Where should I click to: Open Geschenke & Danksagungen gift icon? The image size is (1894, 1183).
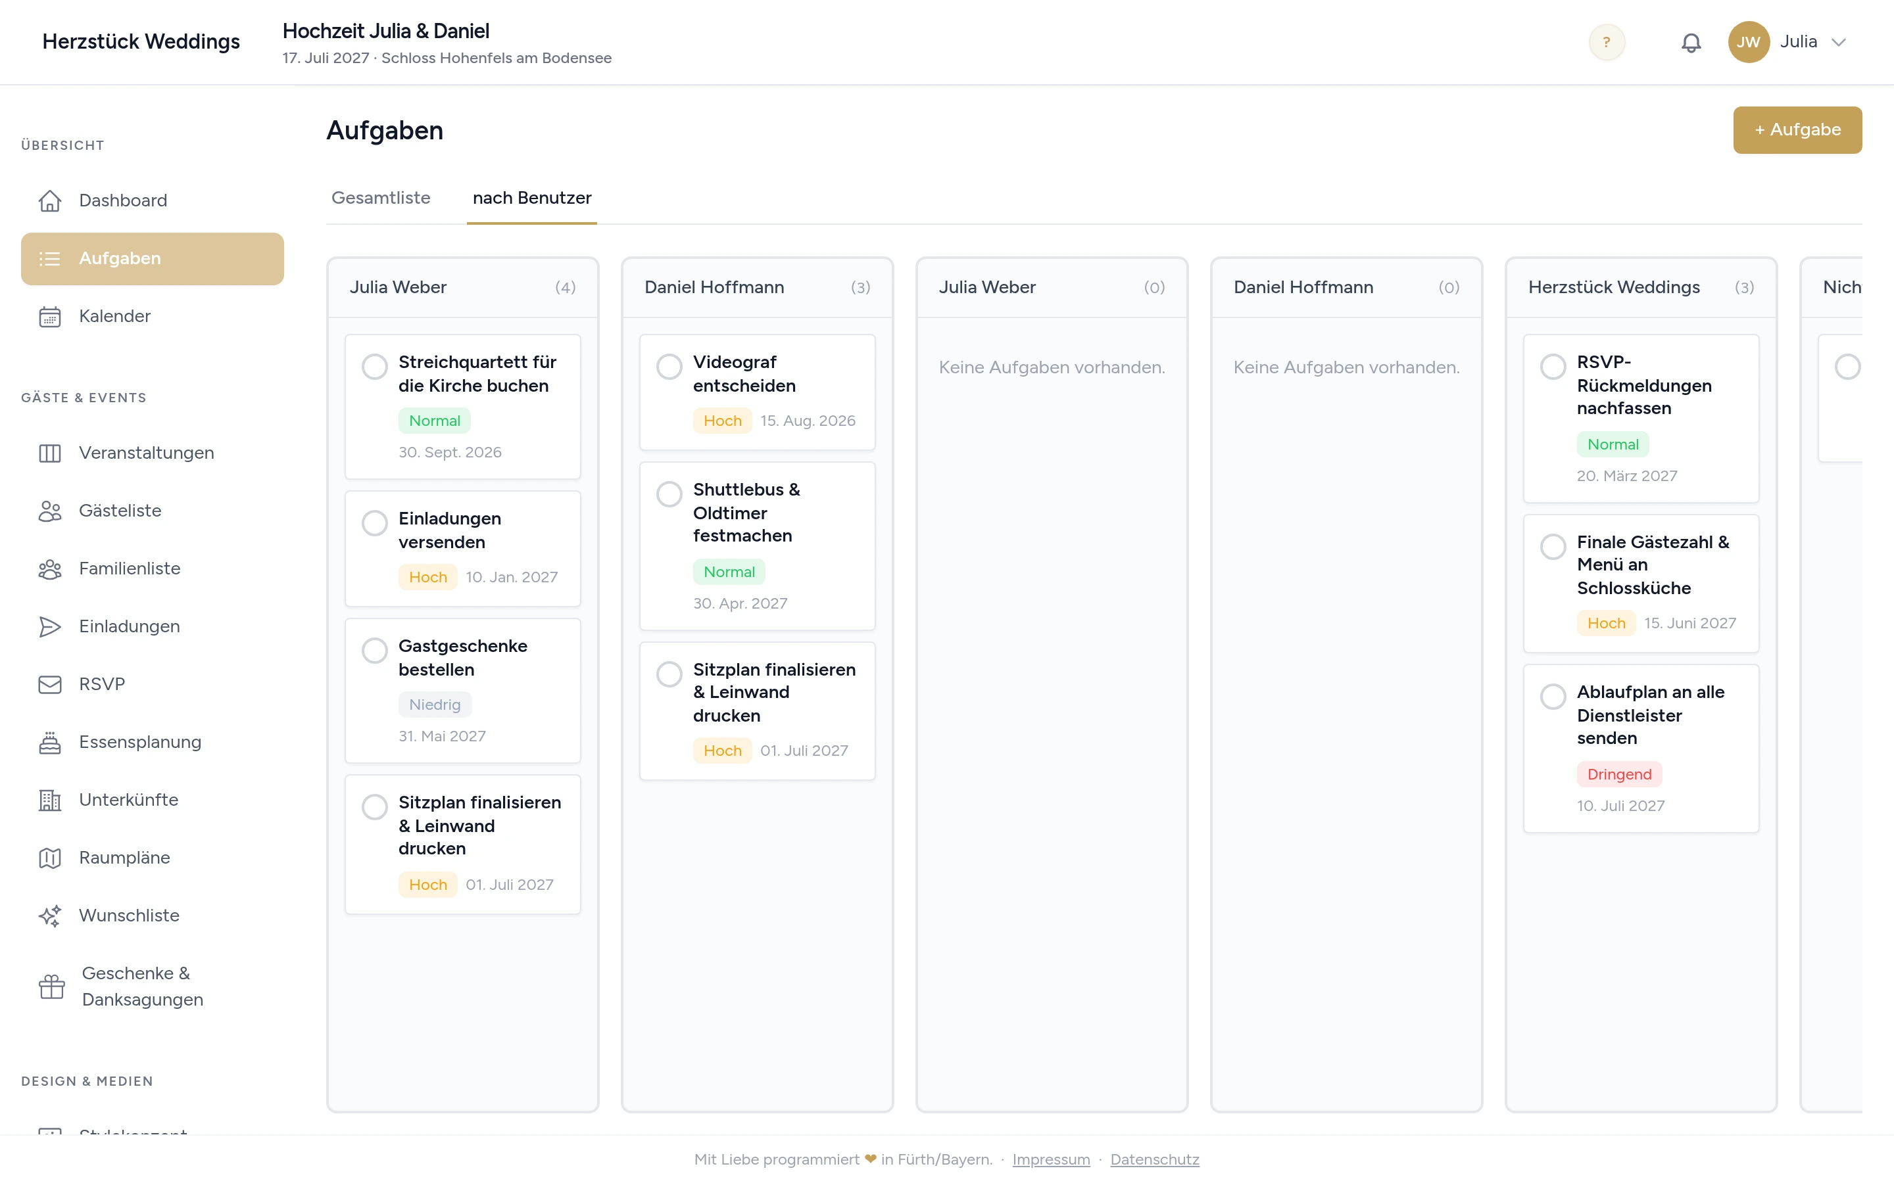[52, 986]
